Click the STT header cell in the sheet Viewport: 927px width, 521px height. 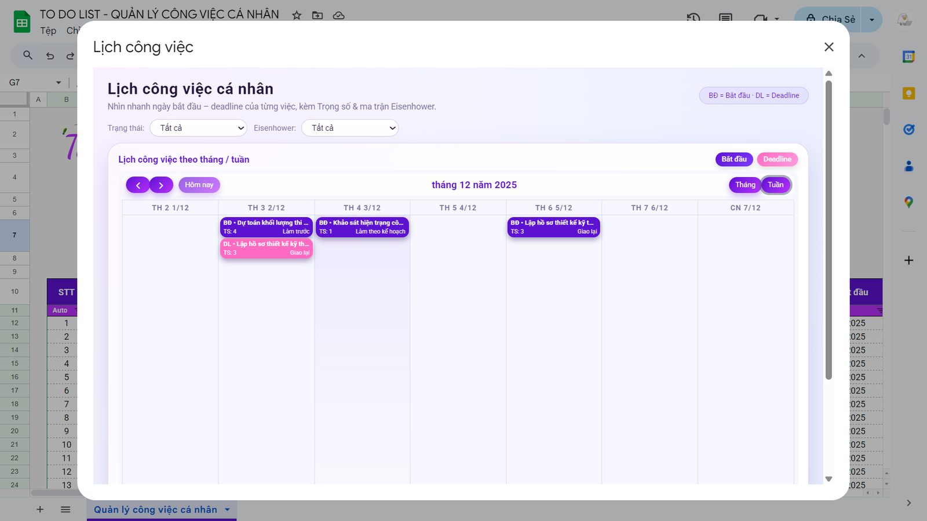pos(63,292)
